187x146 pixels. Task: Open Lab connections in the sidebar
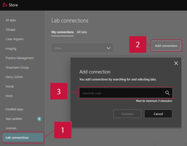(x=17, y=138)
